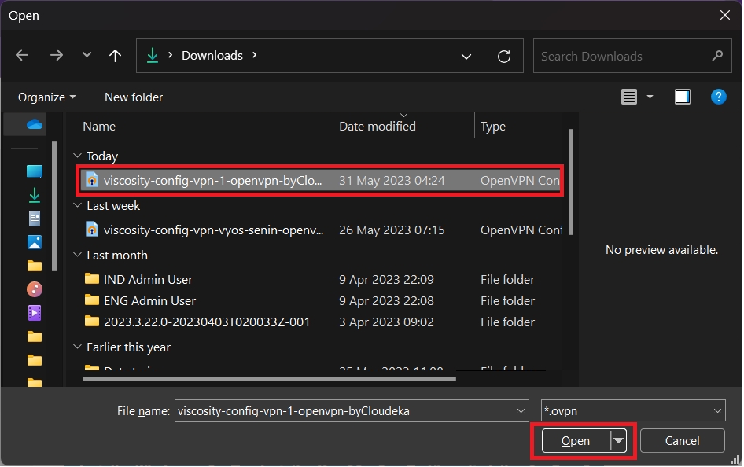Select OneDrive cloud icon in sidebar
Viewport: 744px width, 467px height.
click(x=34, y=124)
